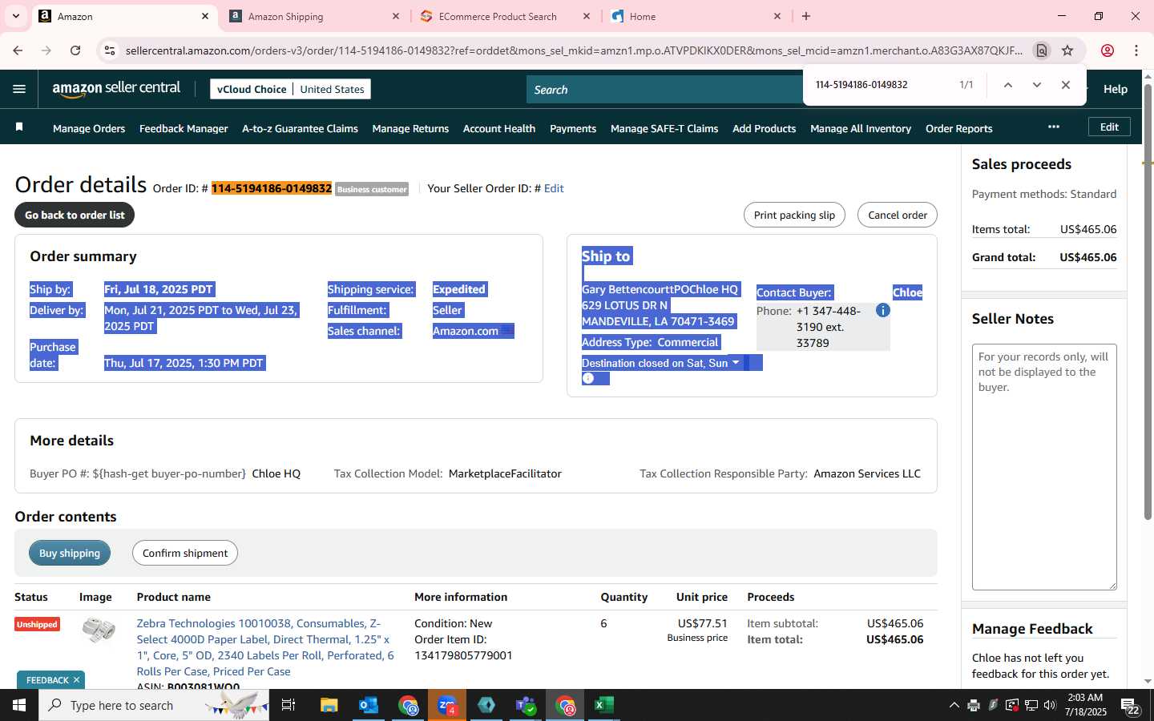
Task: Close the find-in-page bar
Action: [1066, 85]
